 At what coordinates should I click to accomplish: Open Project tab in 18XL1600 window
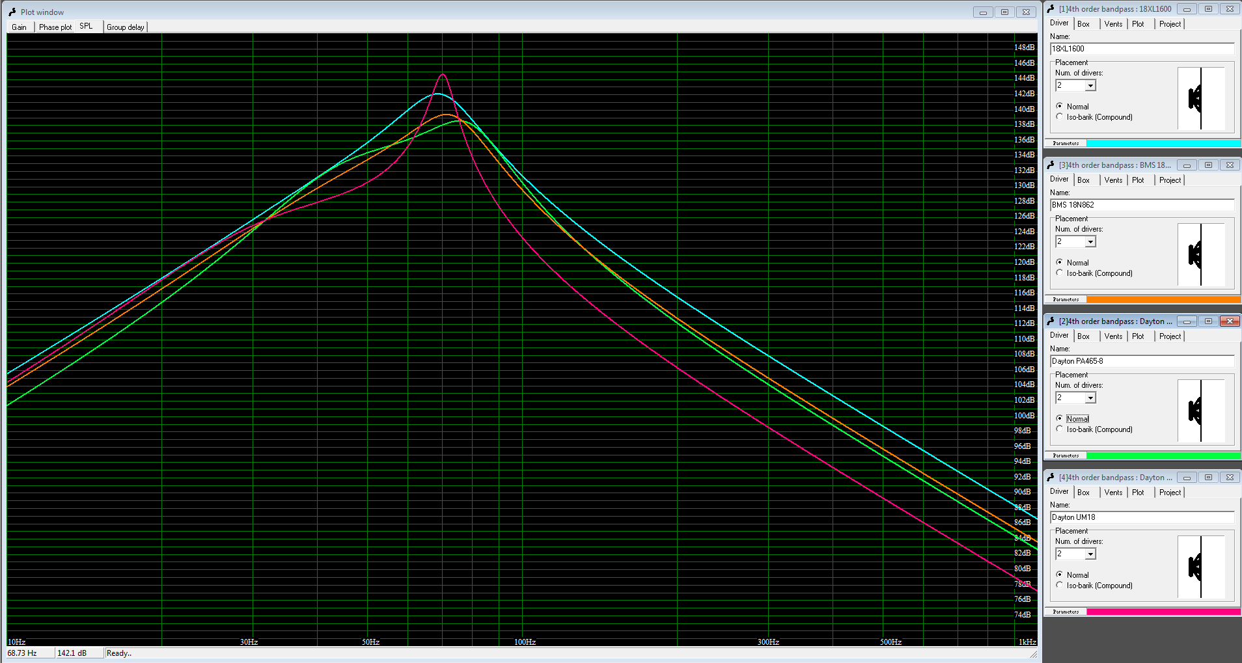[1170, 24]
